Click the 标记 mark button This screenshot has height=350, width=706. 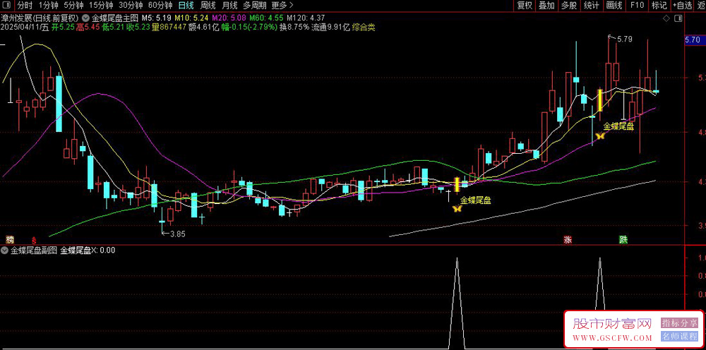(659, 6)
